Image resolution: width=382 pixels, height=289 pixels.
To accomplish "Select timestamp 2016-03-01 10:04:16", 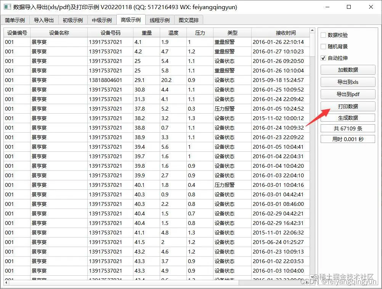I will (x=281, y=185).
